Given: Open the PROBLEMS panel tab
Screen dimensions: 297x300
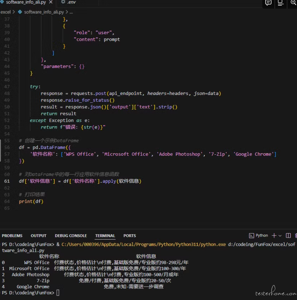Looking at the screenshot, I should coord(12,236).
